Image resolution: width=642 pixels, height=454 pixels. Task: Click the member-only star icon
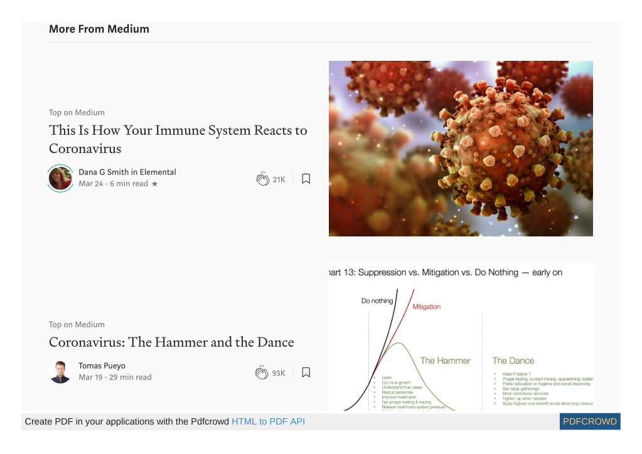pos(155,184)
